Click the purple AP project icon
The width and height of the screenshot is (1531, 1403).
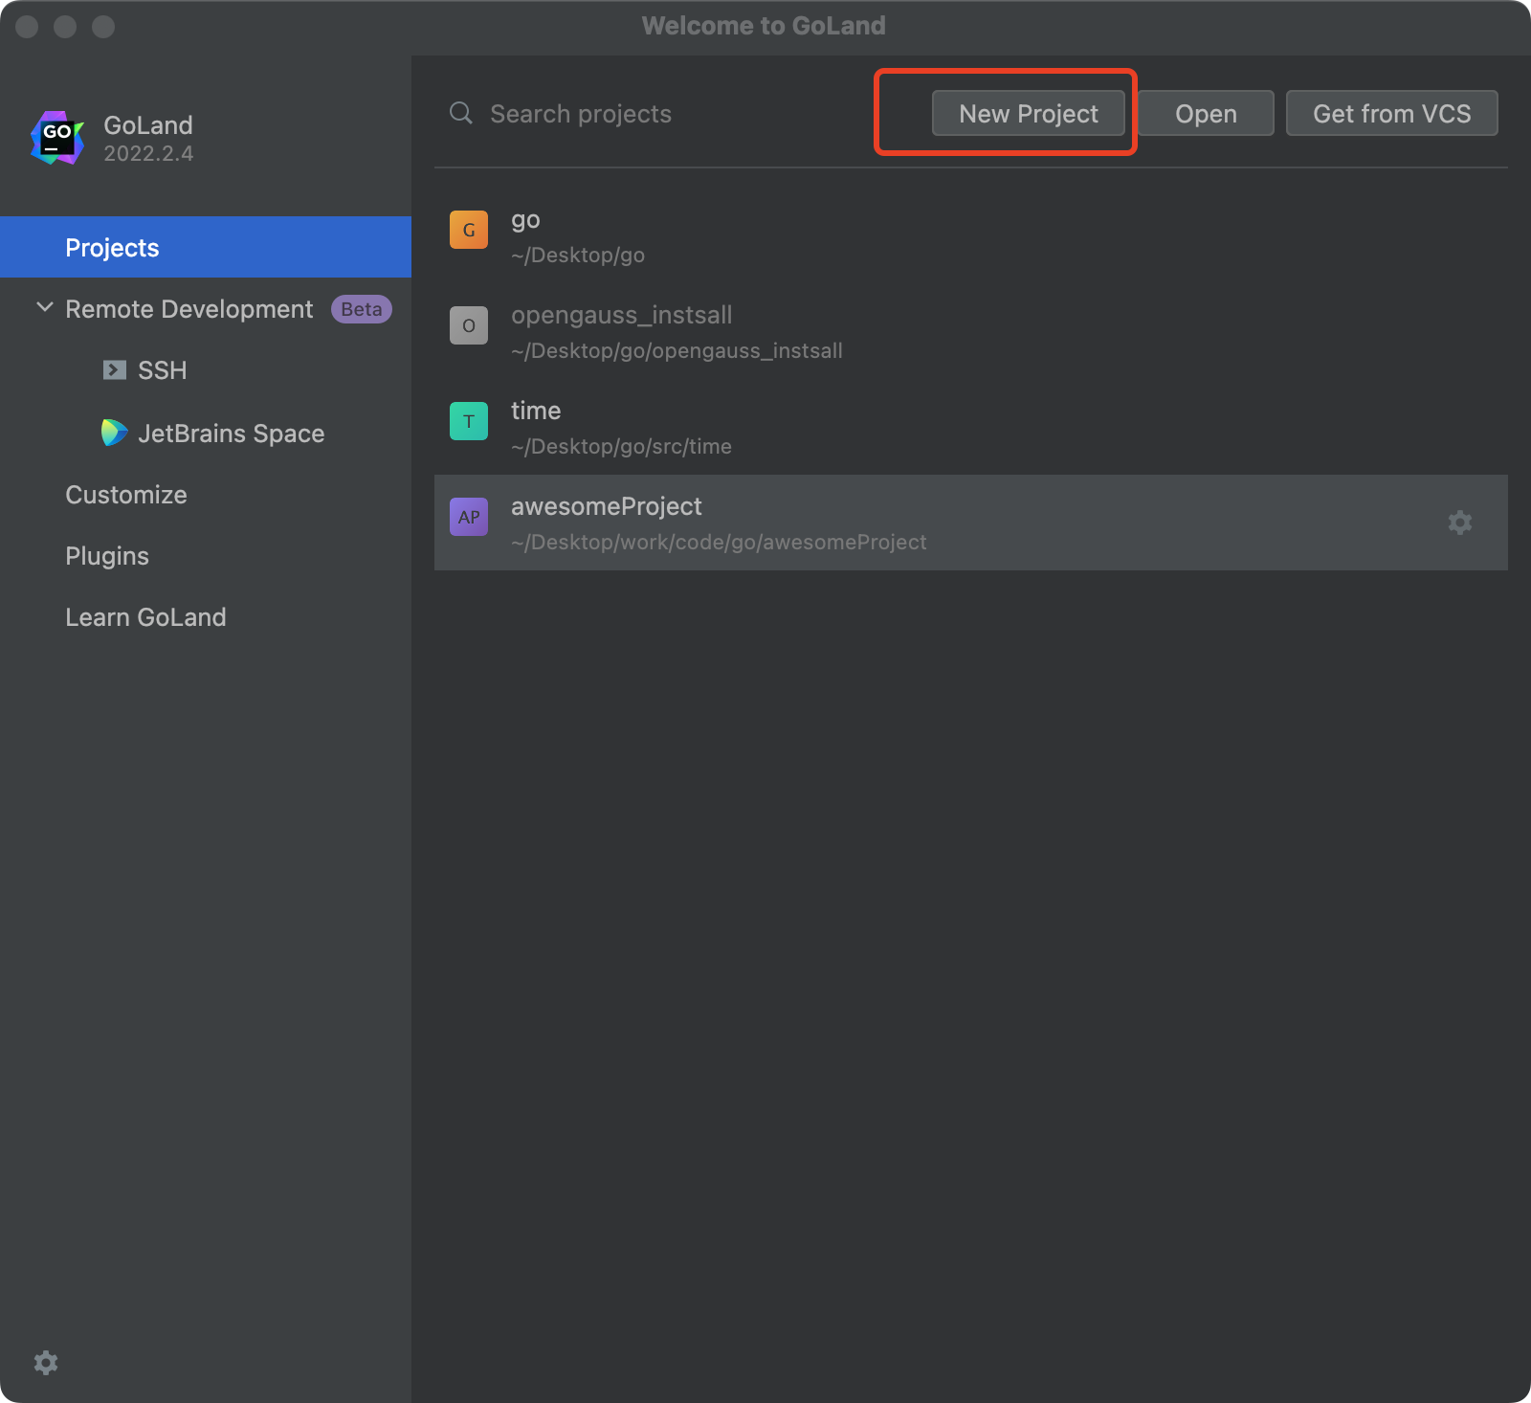pyautogui.click(x=469, y=517)
